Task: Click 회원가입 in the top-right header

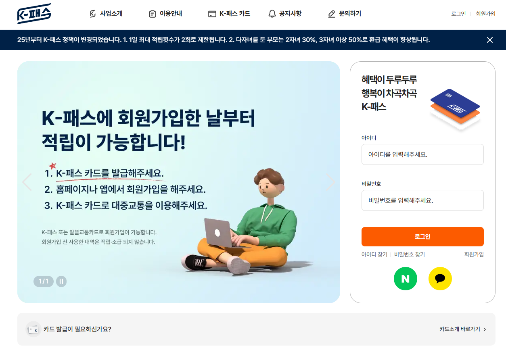Action: (x=485, y=14)
